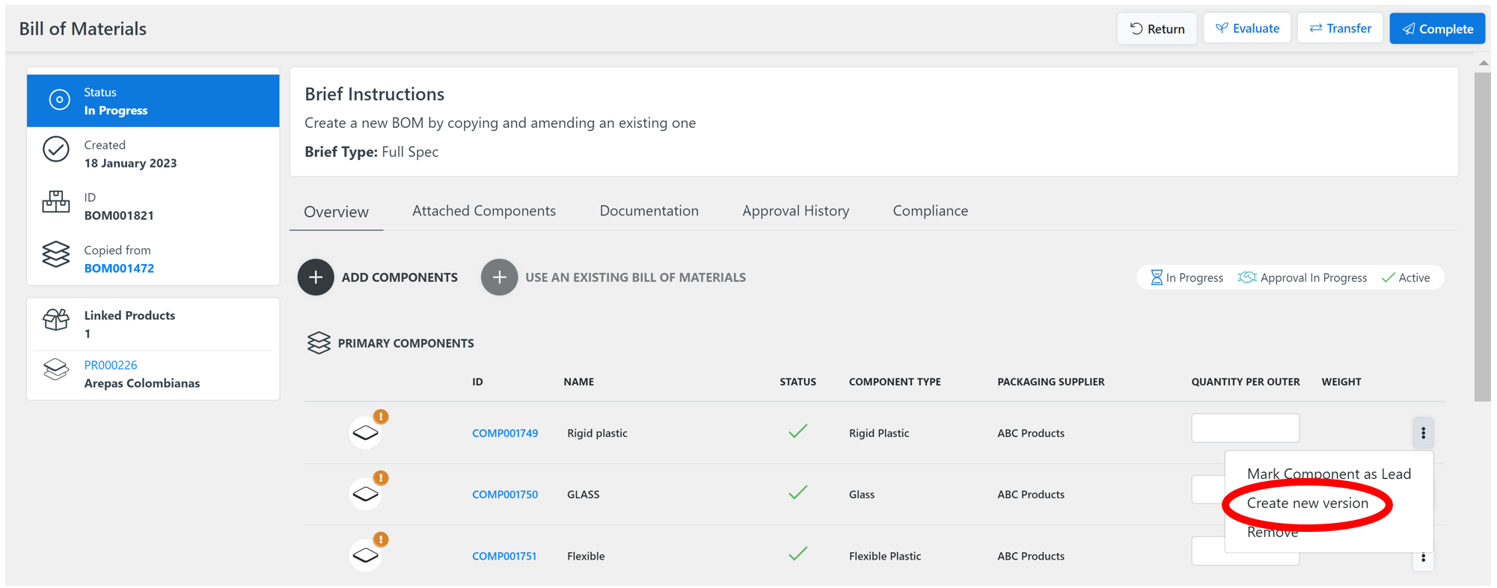Open component COMP001749 link
1497x588 pixels.
[x=505, y=433]
